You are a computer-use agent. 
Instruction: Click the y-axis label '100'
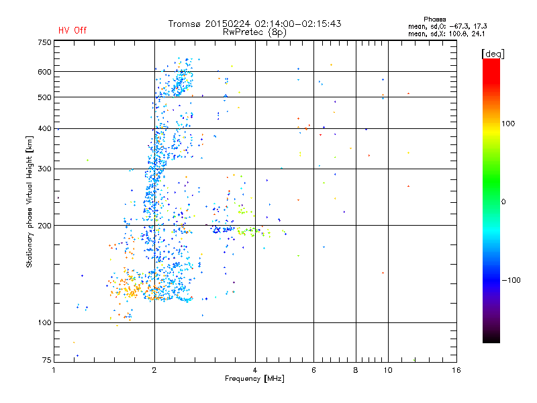[x=45, y=323]
